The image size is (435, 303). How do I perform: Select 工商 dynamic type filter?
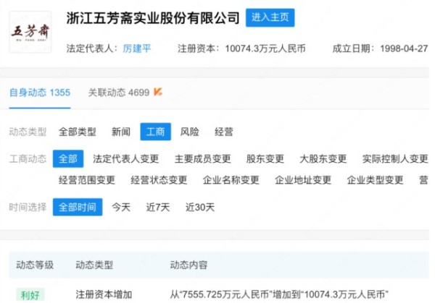point(155,132)
